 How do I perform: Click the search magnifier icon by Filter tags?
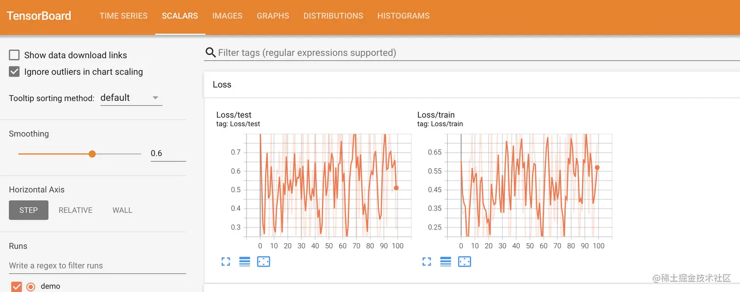click(210, 52)
